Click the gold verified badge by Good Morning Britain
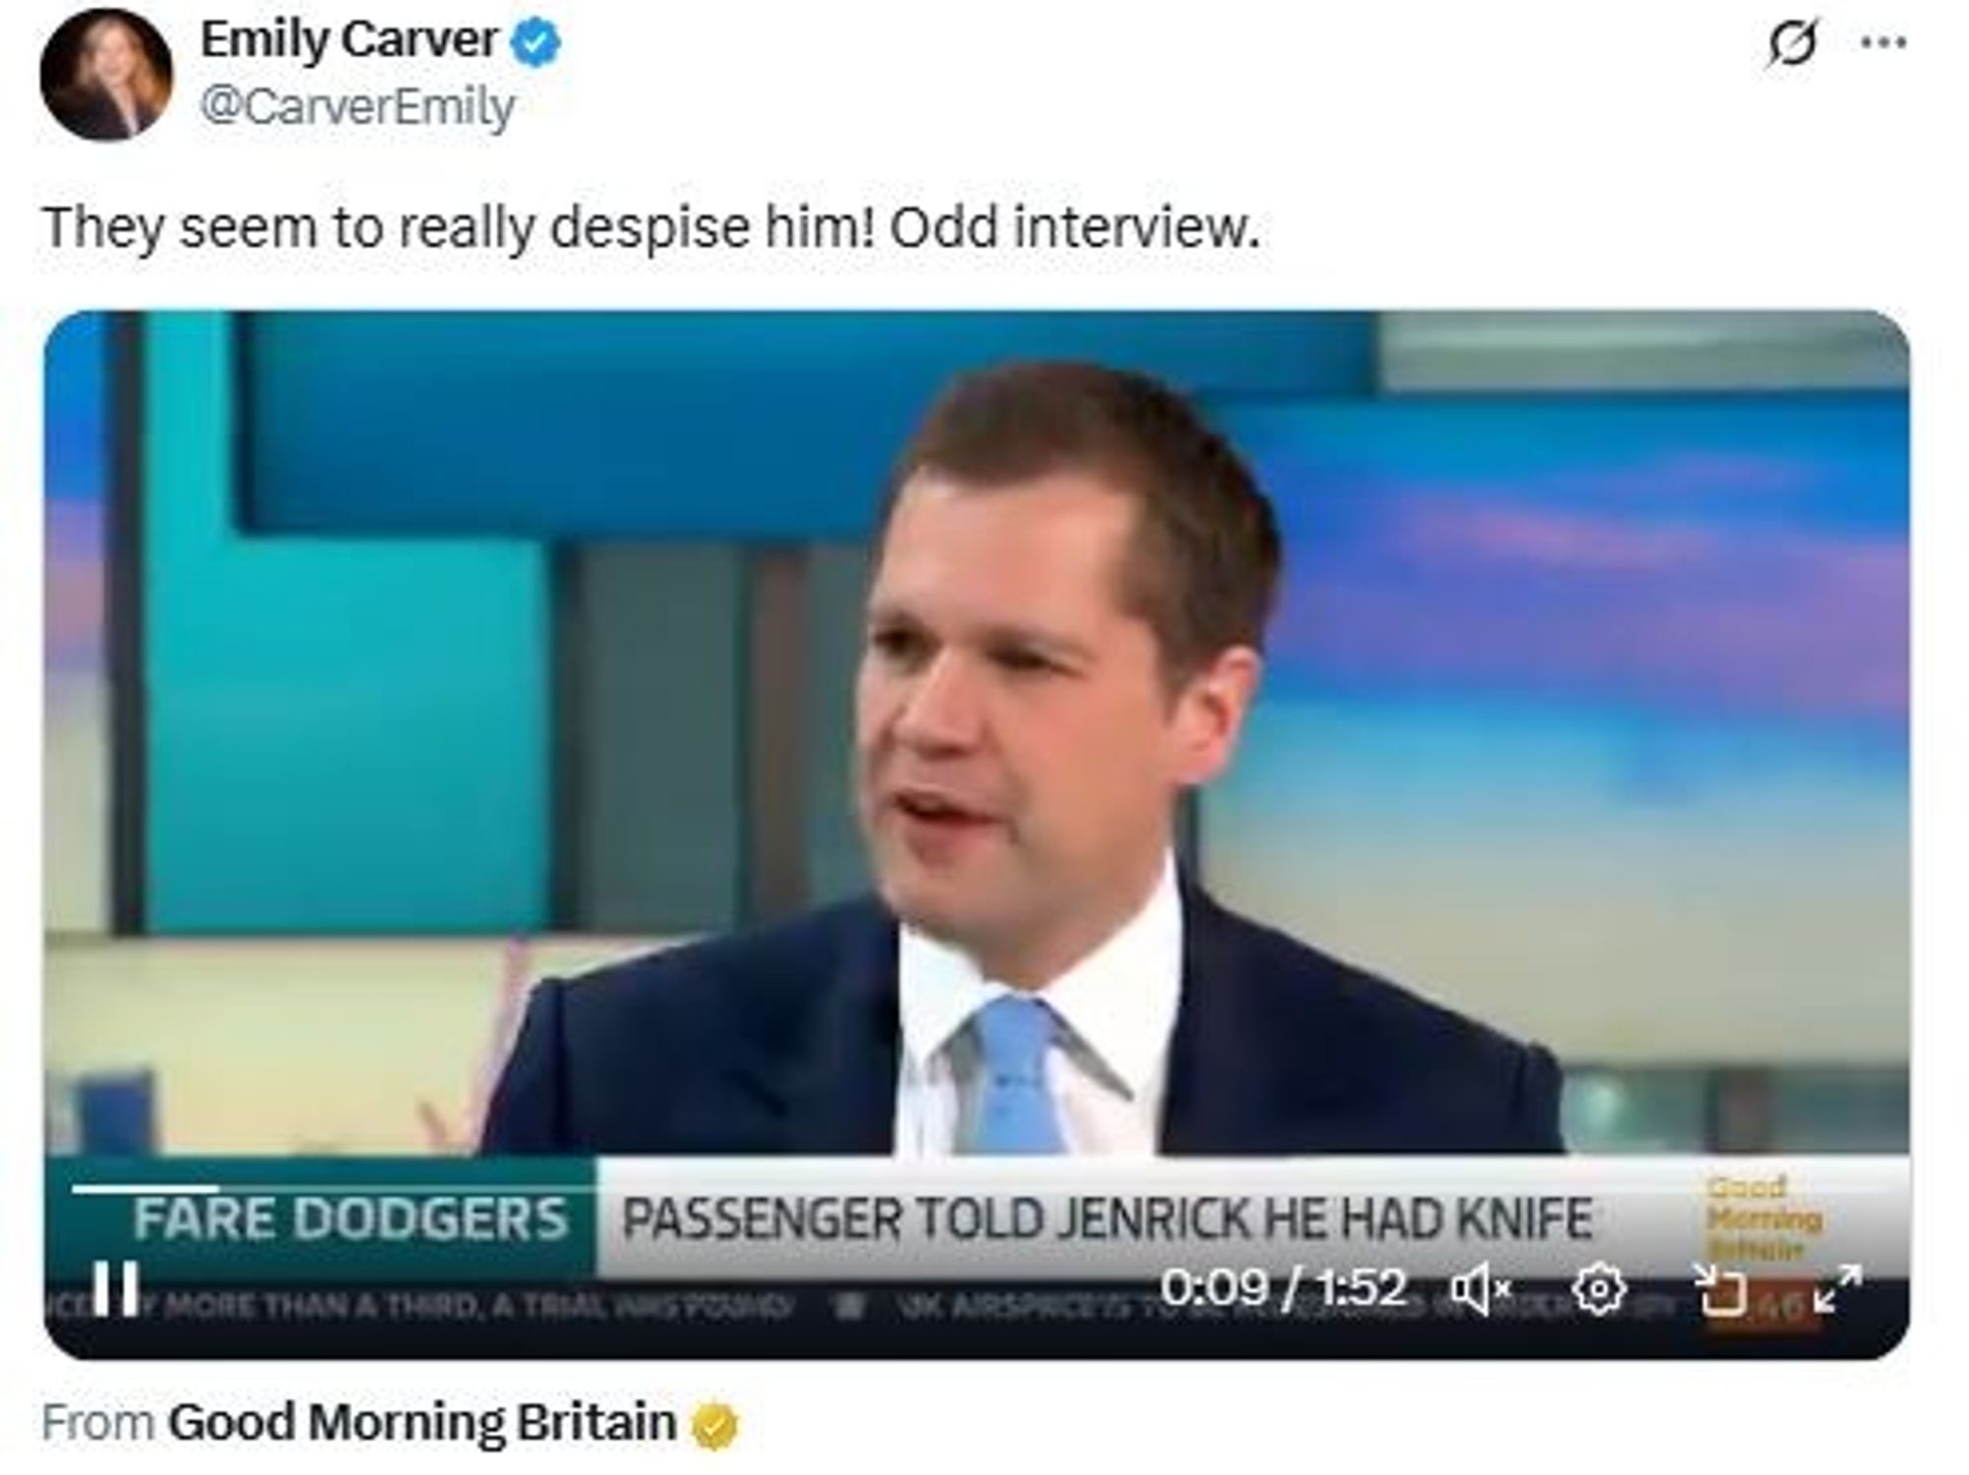The width and height of the screenshot is (1969, 1475). point(715,1424)
